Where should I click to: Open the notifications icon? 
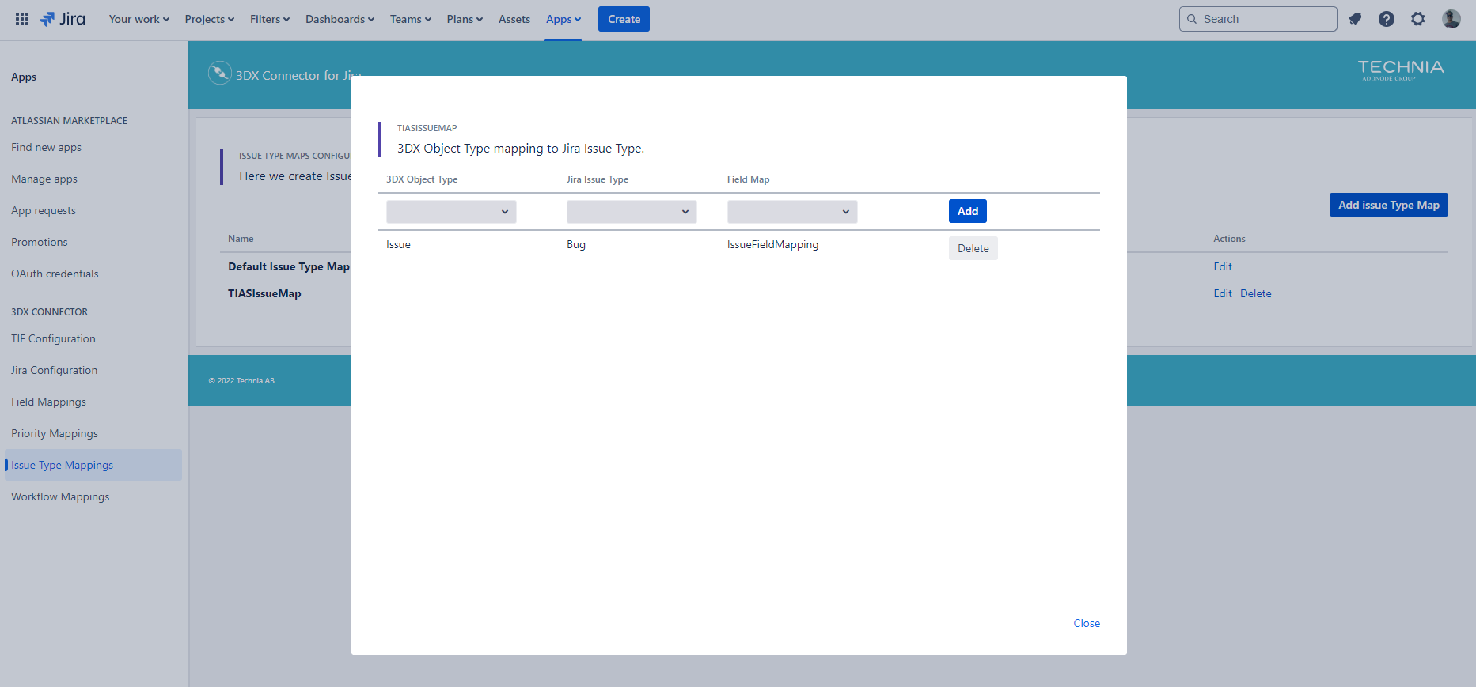tap(1355, 19)
